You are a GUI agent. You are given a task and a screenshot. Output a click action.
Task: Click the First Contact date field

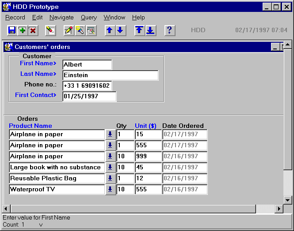point(89,96)
